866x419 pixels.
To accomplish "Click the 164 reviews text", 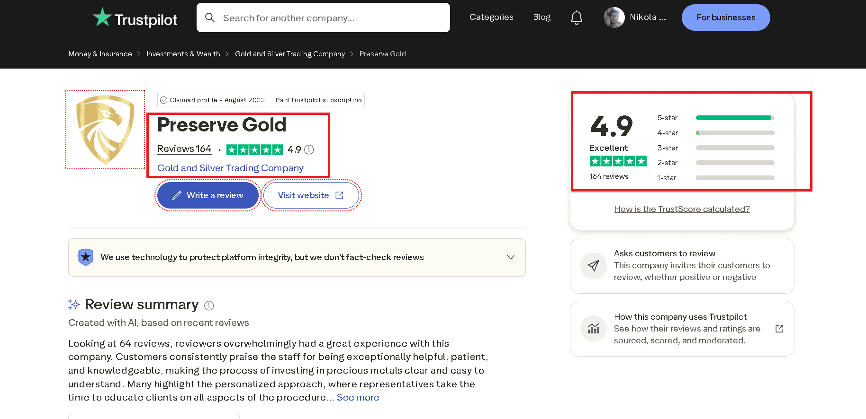I will (609, 176).
